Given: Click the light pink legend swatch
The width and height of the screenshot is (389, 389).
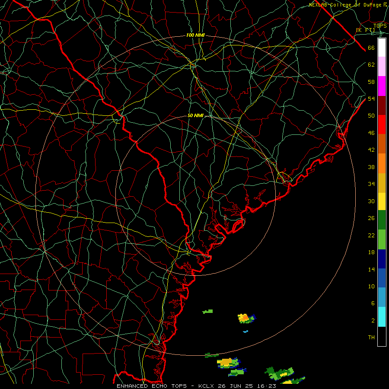Looking at the screenshot, I should (x=382, y=66).
